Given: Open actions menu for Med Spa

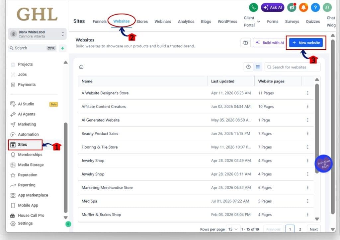Looking at the screenshot, I should (x=307, y=201).
